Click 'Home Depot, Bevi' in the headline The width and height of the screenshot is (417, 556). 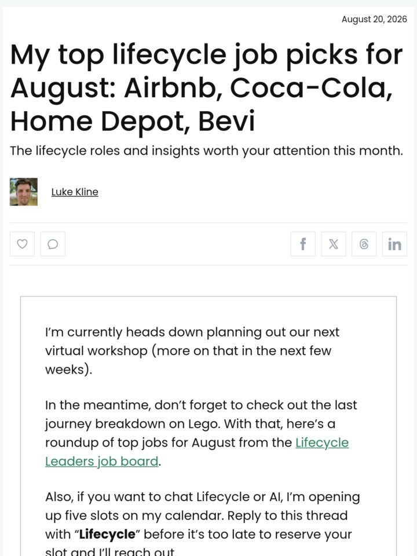click(x=133, y=121)
